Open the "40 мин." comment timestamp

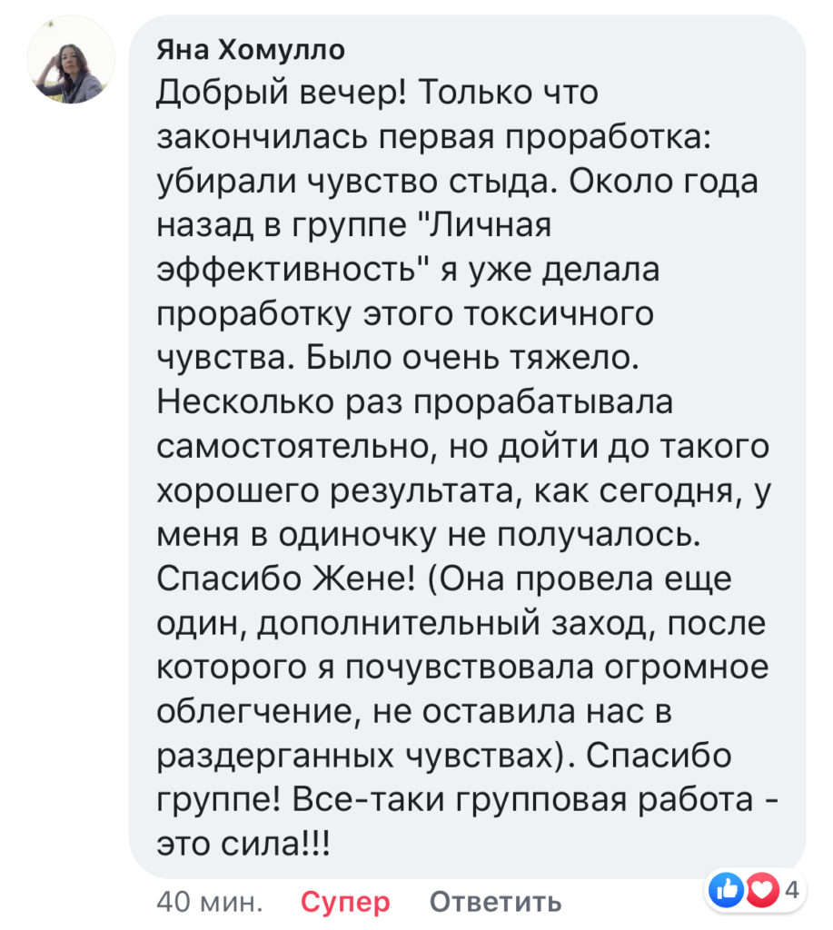[x=211, y=902]
